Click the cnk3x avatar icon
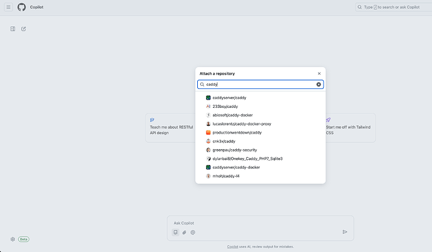Image resolution: width=432 pixels, height=252 pixels. point(208,141)
